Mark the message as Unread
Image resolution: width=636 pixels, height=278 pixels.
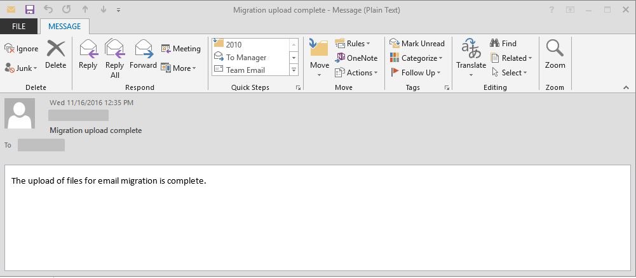click(x=417, y=44)
